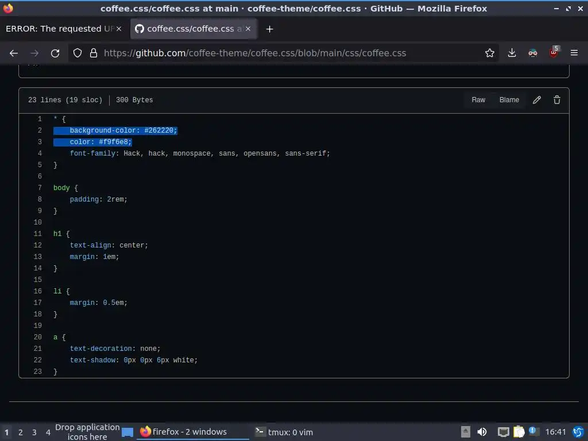Select line number 23
Image resolution: width=588 pixels, height=441 pixels.
pos(37,372)
